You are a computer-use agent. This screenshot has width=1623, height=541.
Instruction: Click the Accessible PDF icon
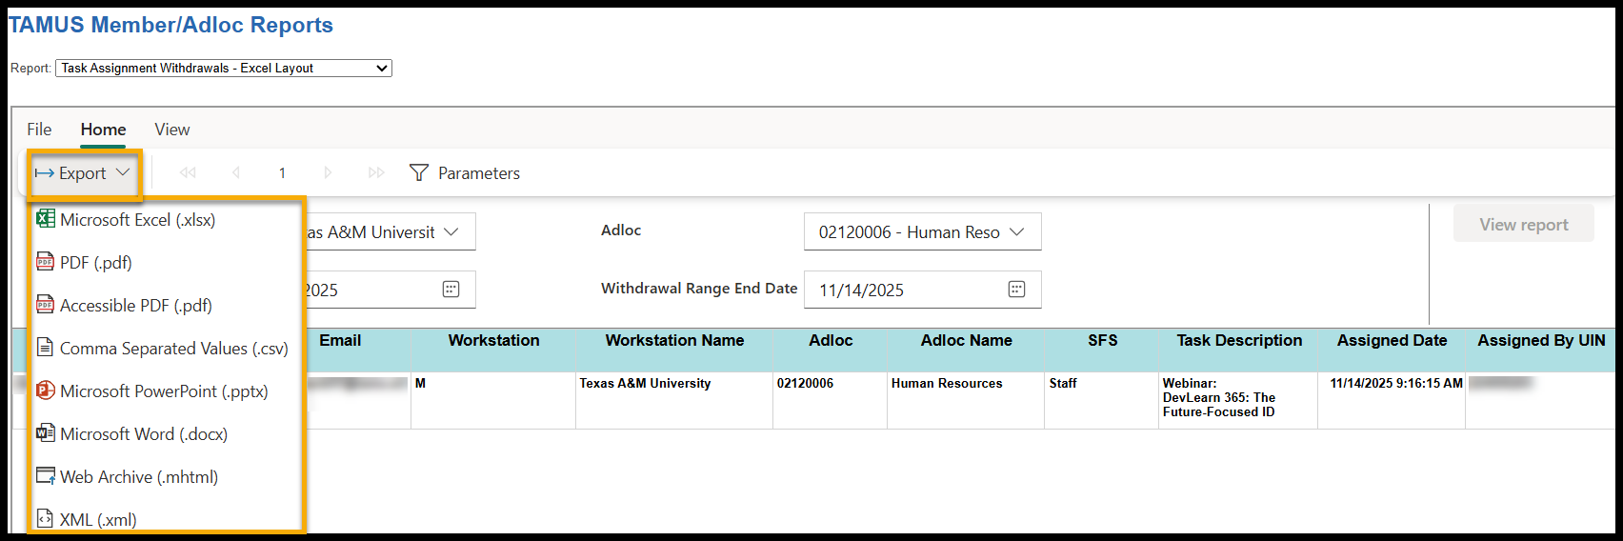click(45, 305)
